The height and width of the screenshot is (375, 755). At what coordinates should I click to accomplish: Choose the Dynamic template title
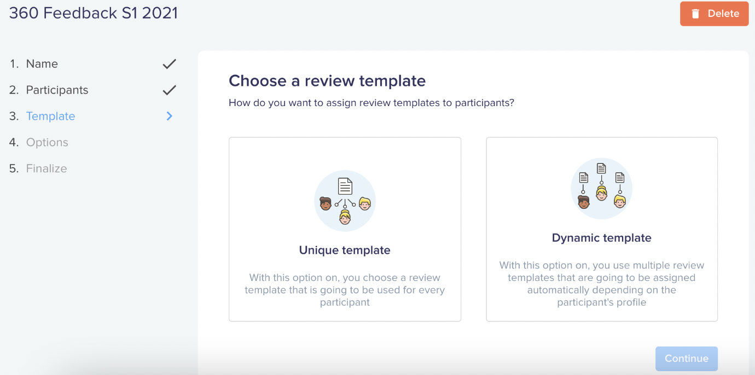tap(602, 238)
